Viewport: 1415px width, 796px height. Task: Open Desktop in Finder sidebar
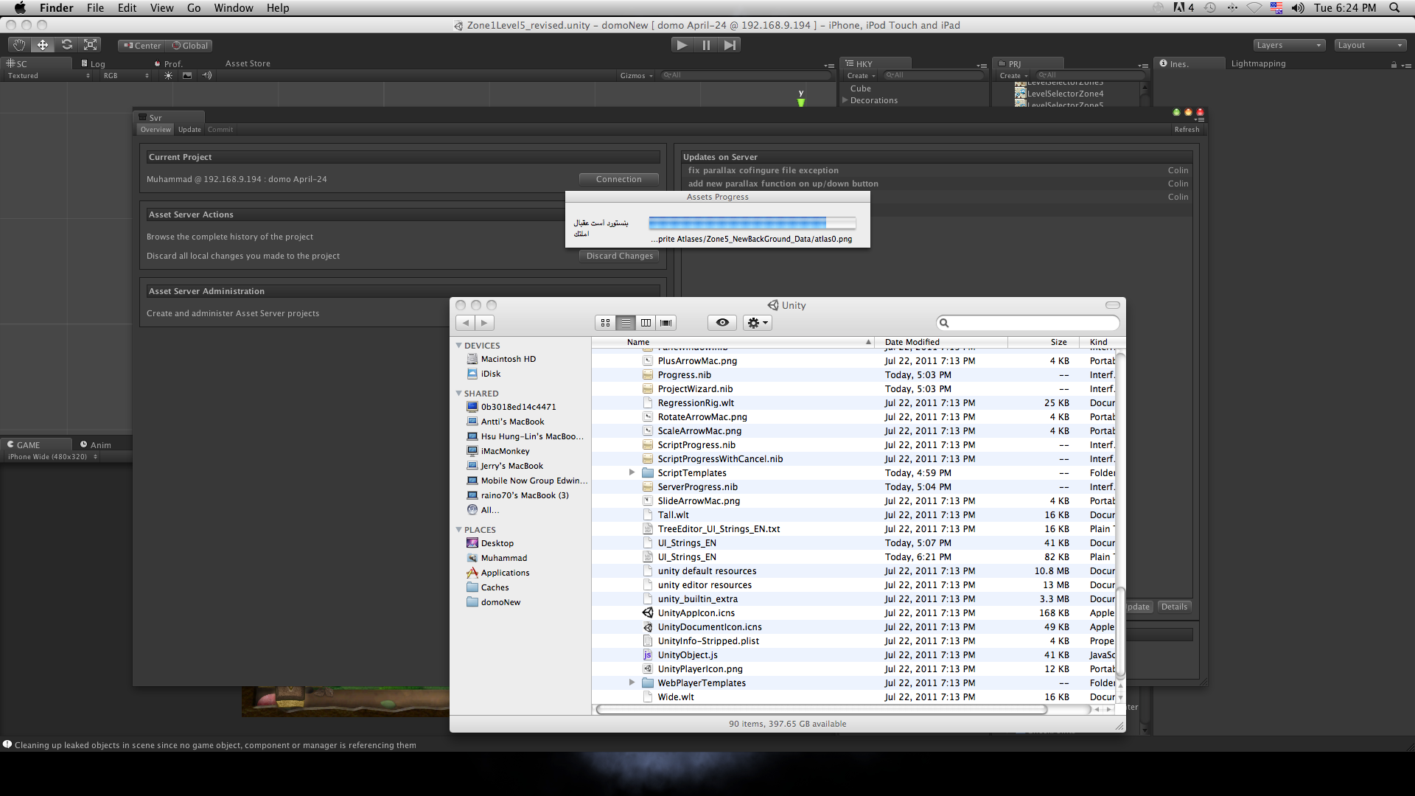pos(497,543)
